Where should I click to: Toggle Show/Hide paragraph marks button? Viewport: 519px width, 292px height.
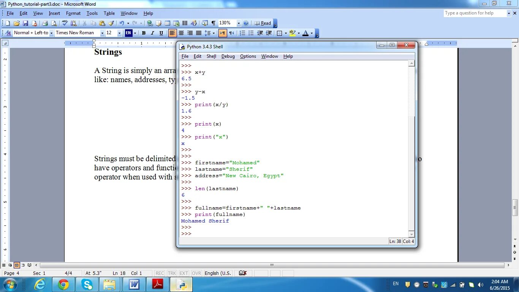pyautogui.click(x=214, y=23)
